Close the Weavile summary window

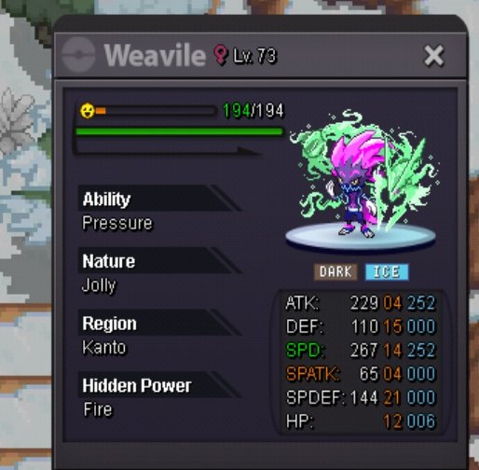click(x=434, y=56)
